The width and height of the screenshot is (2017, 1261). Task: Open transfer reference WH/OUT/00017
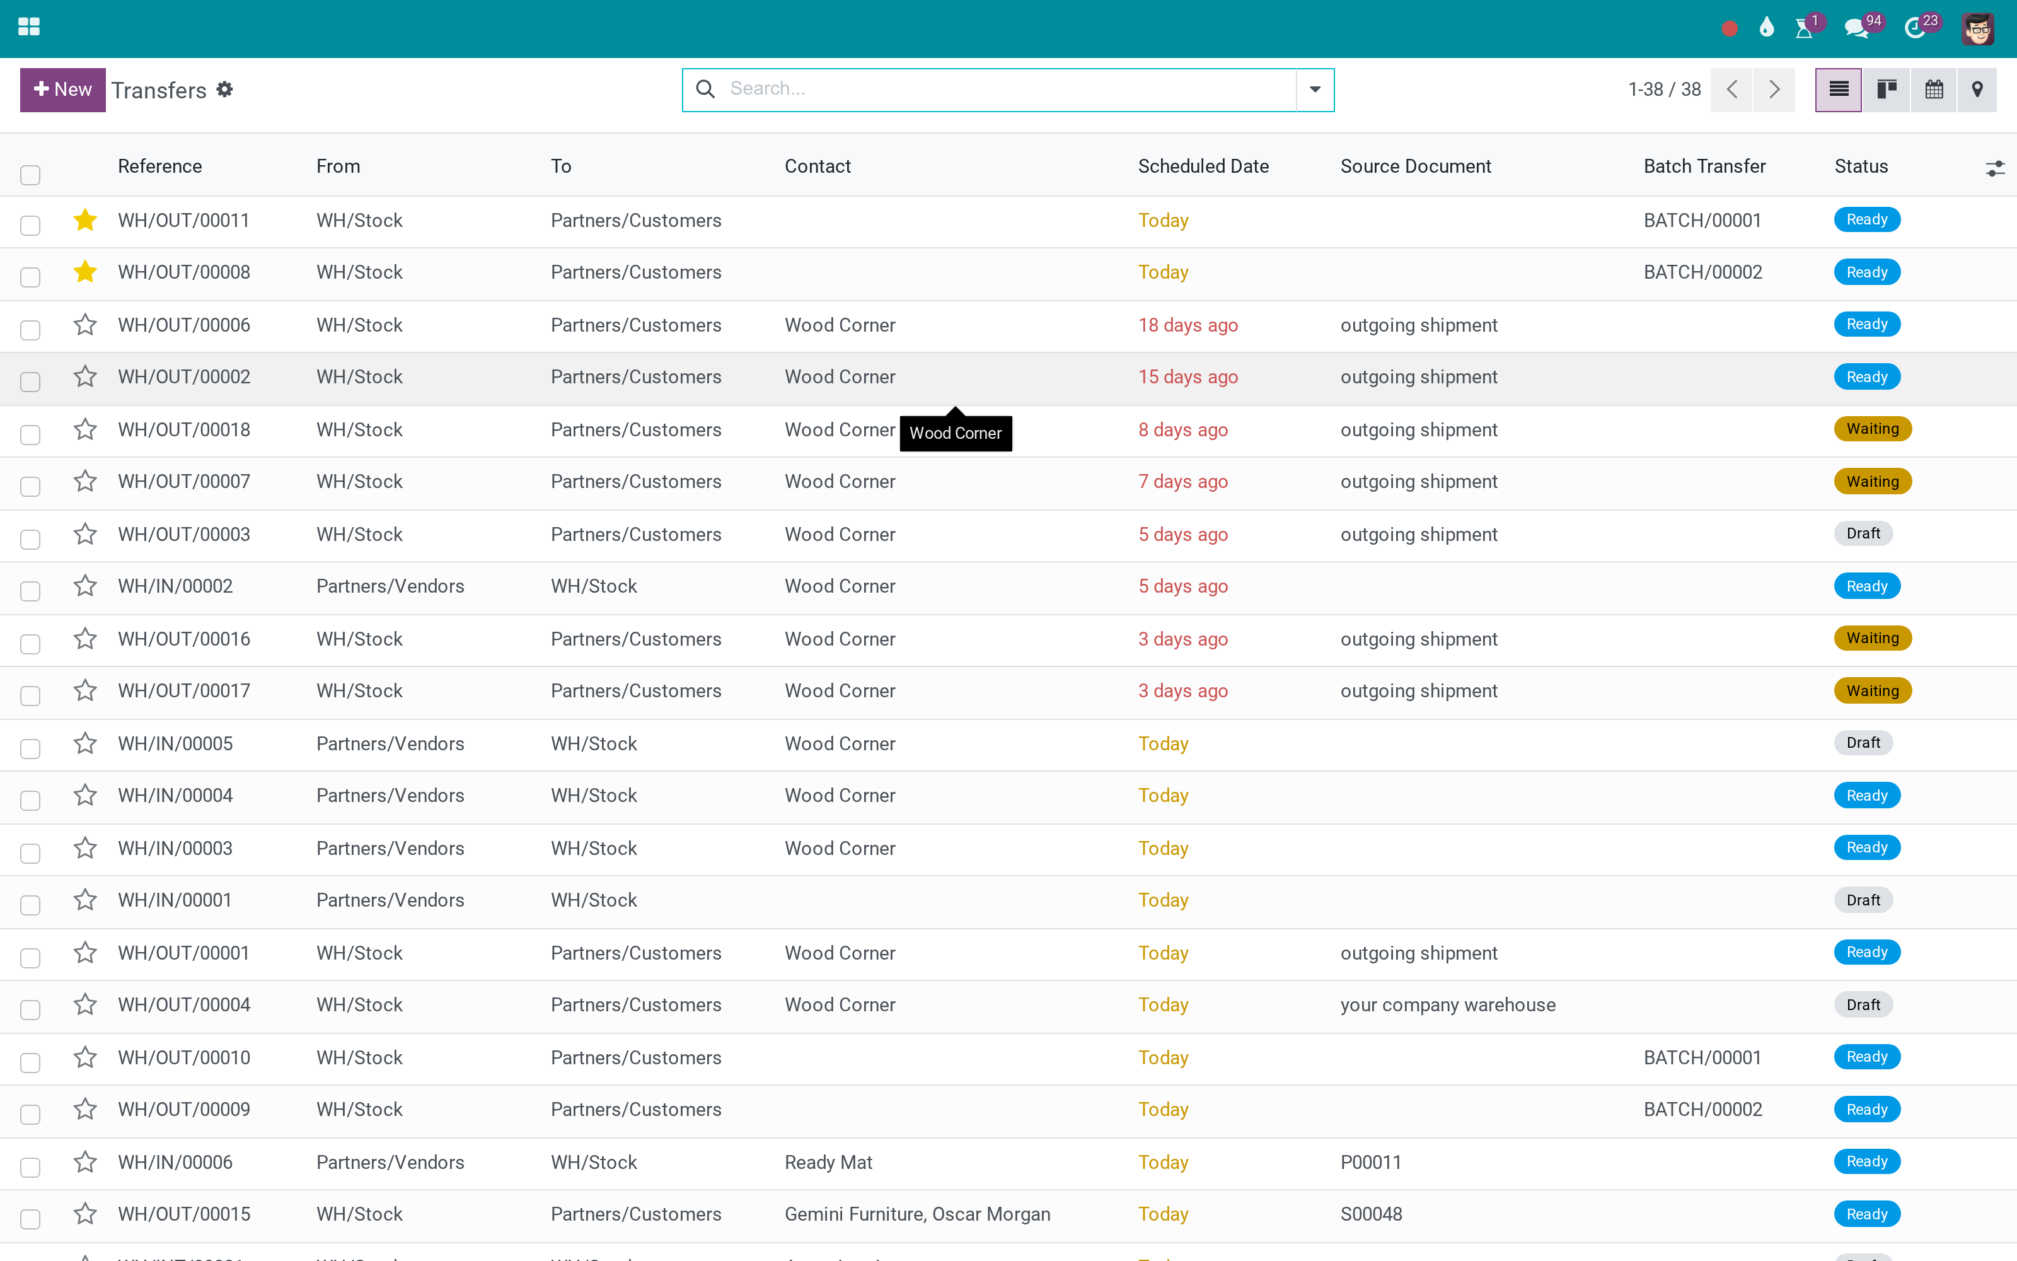click(x=184, y=690)
